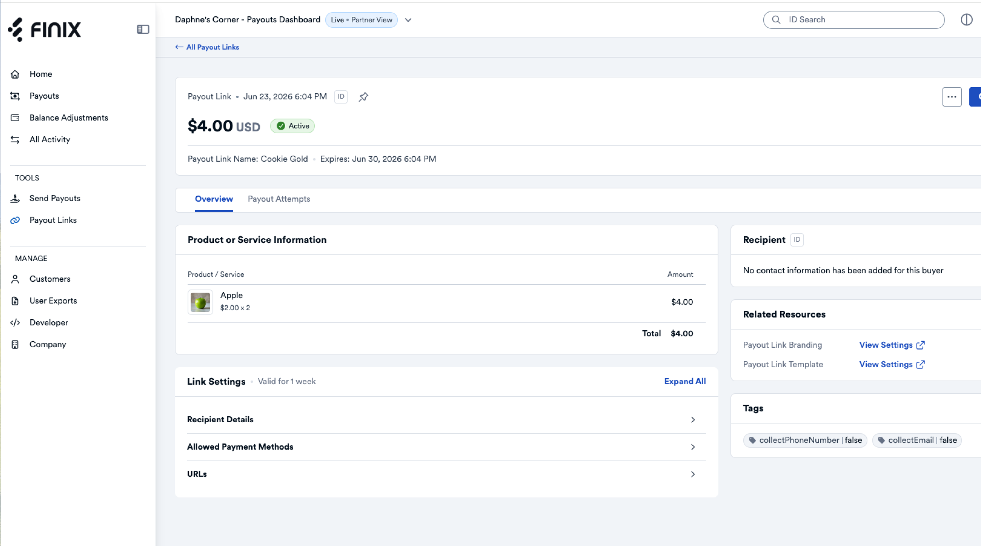
Task: View Settings for Payout Link Branding
Action: 892,345
